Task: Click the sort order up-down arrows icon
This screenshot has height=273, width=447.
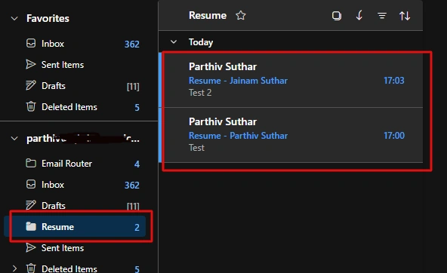Action: [x=405, y=15]
